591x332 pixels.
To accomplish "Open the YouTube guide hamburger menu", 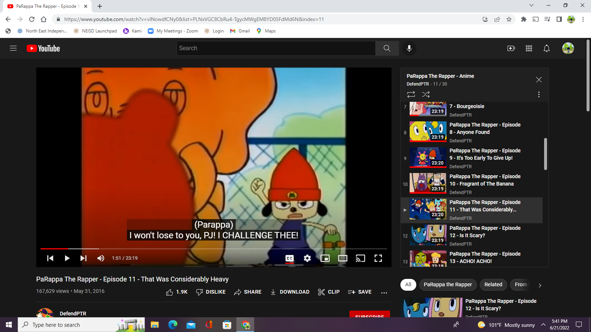I will (x=13, y=48).
